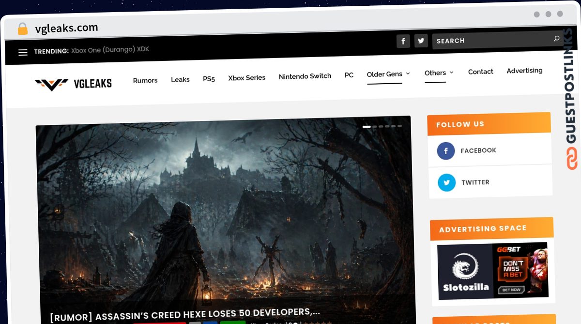Click the Facebook icon in the top bar
This screenshot has width=581, height=324.
[403, 41]
